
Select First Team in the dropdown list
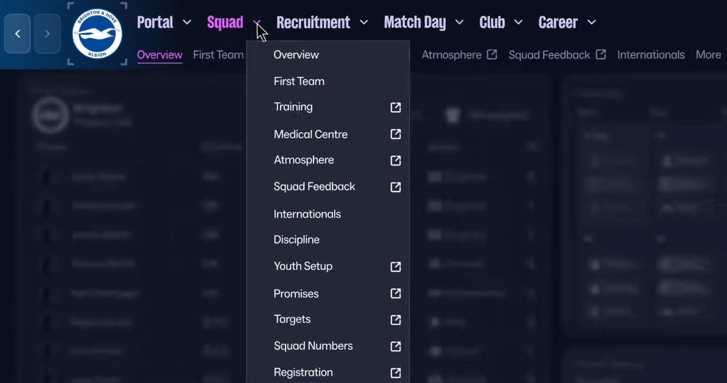tap(299, 81)
